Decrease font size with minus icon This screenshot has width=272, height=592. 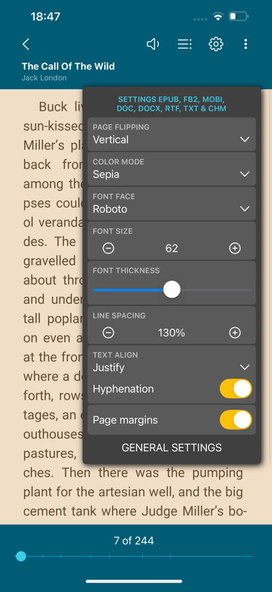click(x=108, y=248)
